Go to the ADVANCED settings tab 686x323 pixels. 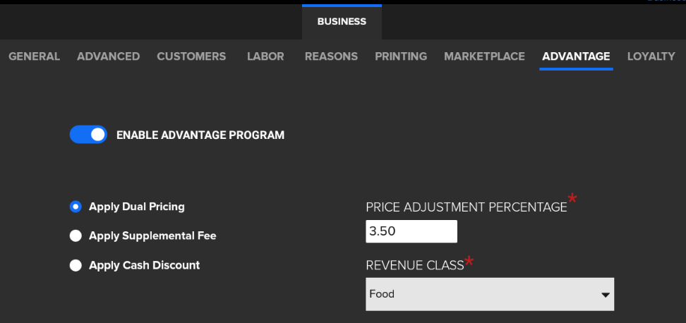[x=108, y=56]
